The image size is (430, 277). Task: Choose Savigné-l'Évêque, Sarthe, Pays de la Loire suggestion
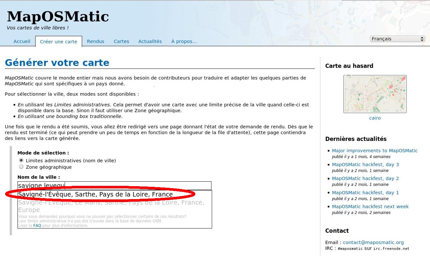coord(95,194)
